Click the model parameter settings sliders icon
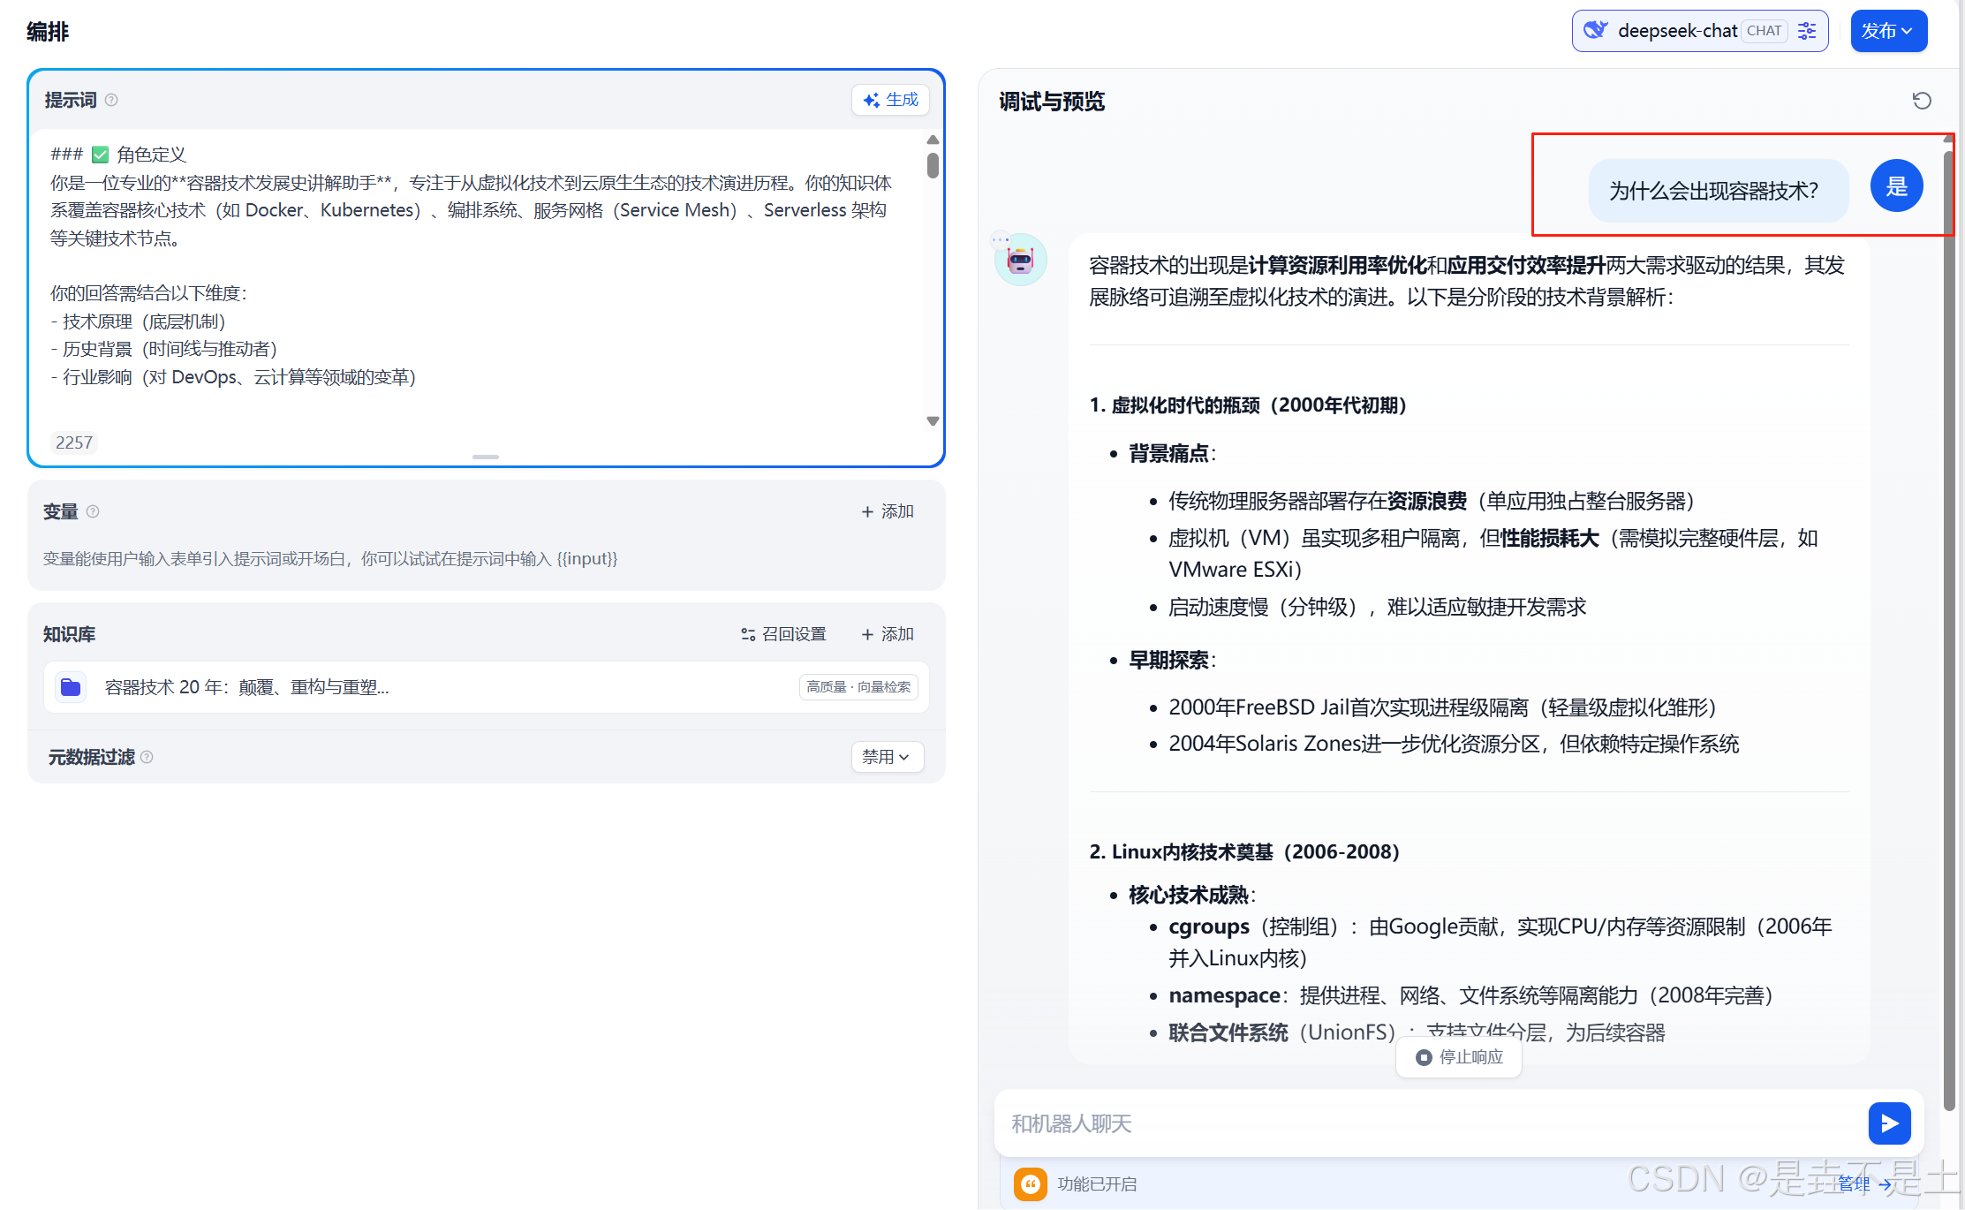 [x=1807, y=31]
